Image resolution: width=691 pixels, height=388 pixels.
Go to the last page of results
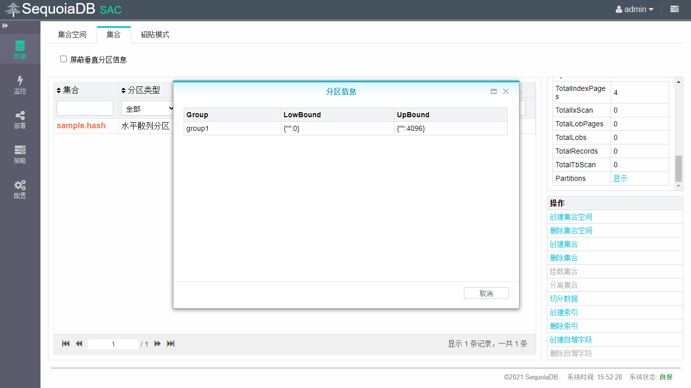(171, 344)
